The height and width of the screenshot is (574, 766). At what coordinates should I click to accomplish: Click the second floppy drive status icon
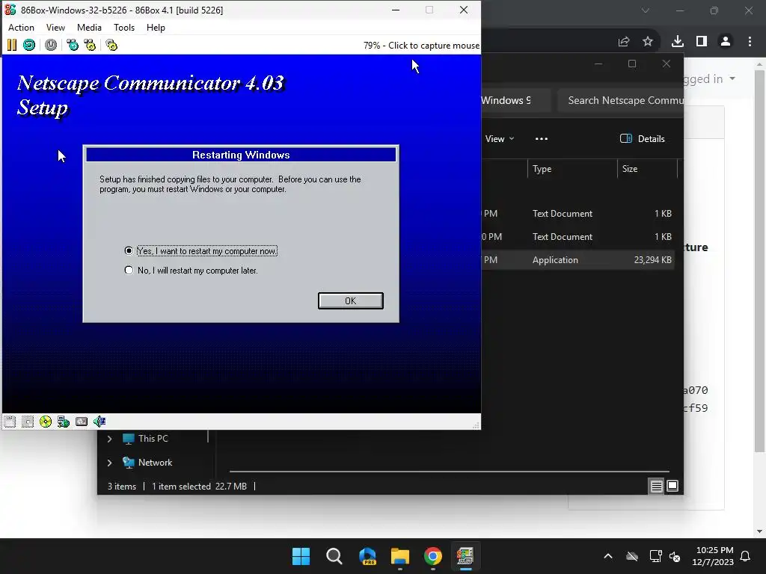coord(28,422)
